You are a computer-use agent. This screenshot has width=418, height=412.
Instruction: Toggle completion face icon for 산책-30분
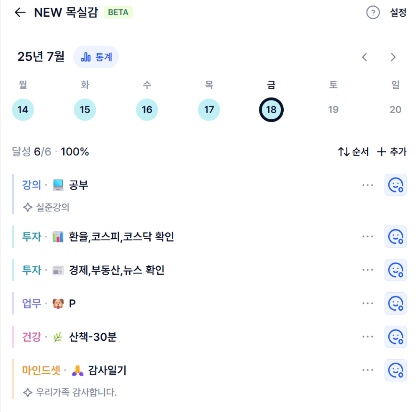pyautogui.click(x=395, y=337)
